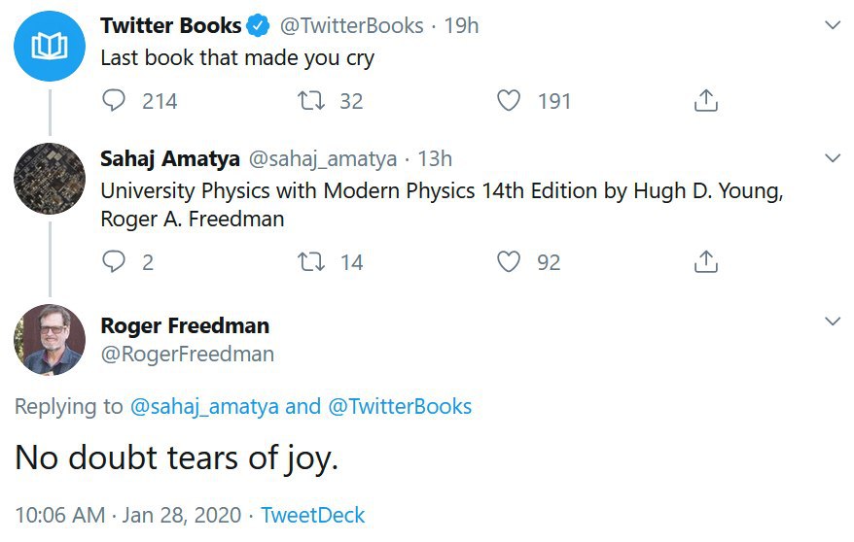Like Sahaj Amatya's tweet
This screenshot has height=542, width=854.
point(508,261)
